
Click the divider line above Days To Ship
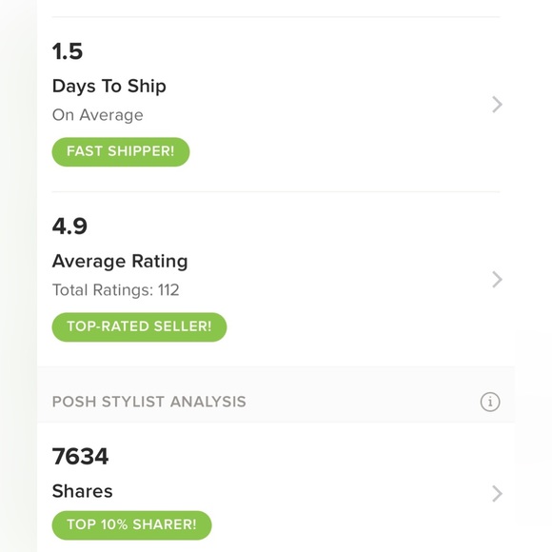click(276, 16)
